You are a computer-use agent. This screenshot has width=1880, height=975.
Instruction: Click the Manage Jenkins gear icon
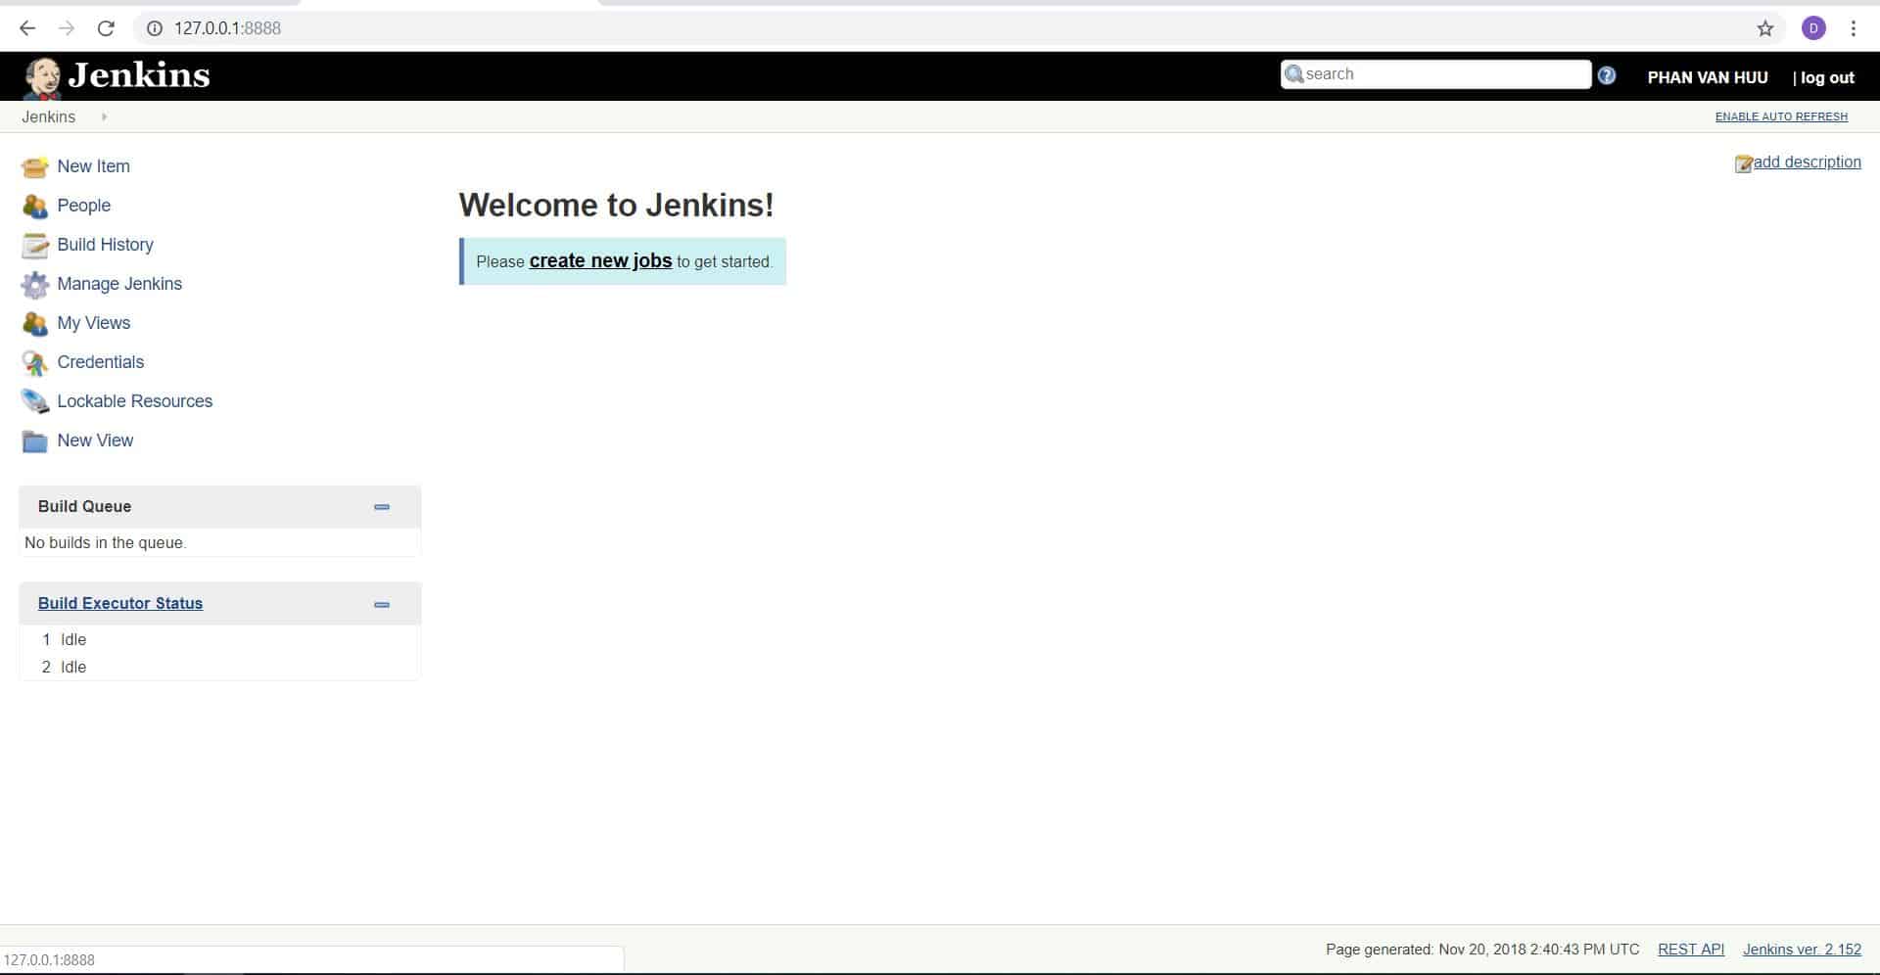click(34, 285)
